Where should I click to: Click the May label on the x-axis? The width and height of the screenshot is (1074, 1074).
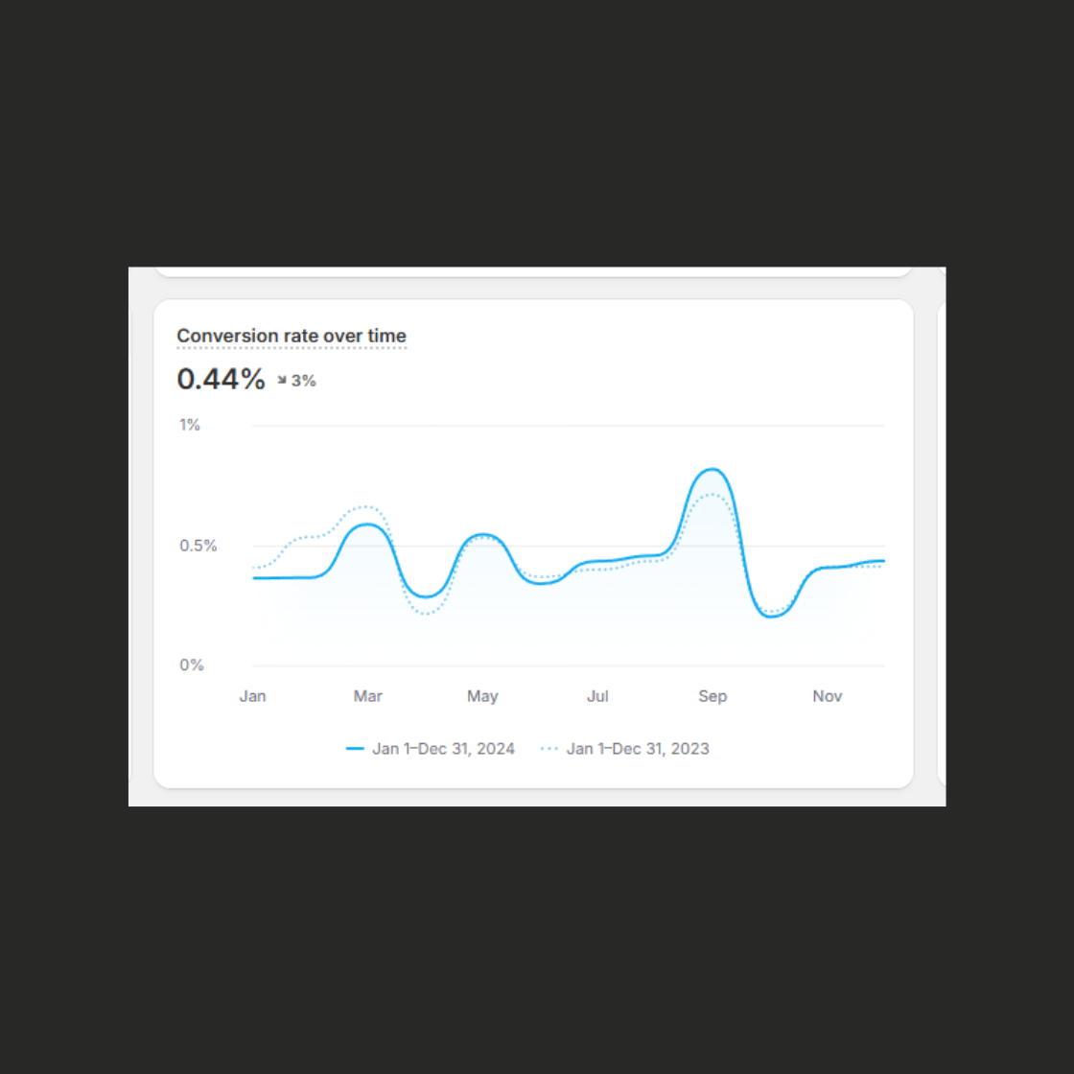482,696
